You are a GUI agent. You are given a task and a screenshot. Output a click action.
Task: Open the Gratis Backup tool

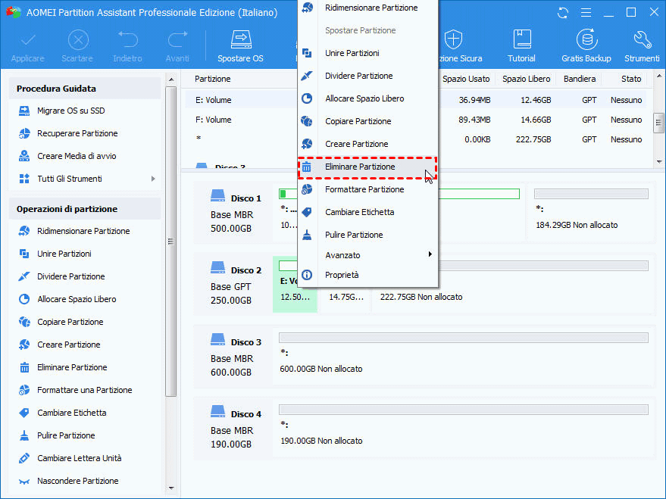point(586,46)
